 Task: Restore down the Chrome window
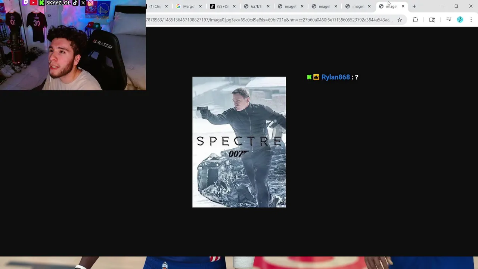(456, 6)
